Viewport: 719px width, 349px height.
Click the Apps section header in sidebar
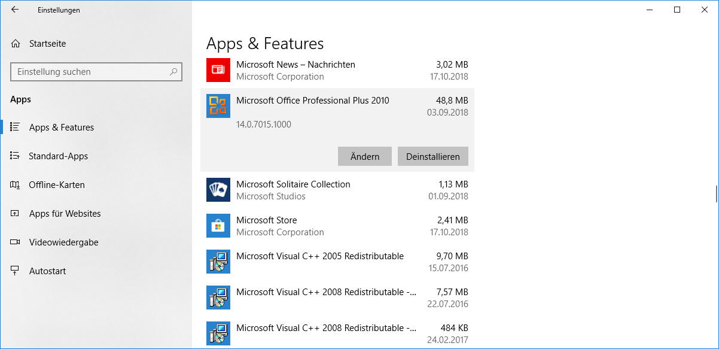coord(21,99)
